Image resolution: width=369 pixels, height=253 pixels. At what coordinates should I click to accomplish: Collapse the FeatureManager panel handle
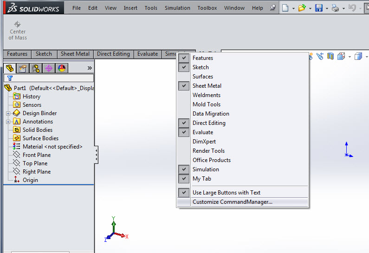pyautogui.click(x=96, y=155)
